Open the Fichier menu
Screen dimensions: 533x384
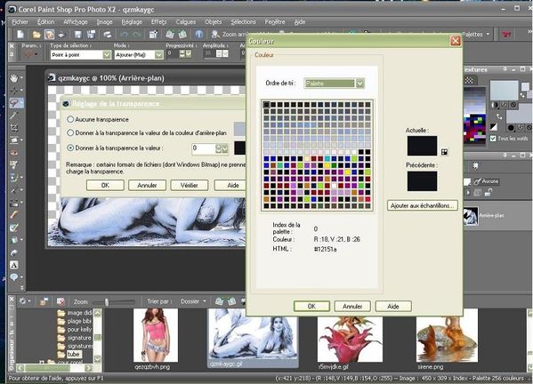coord(20,21)
